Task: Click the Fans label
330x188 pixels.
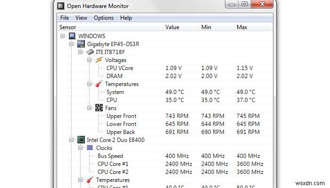Action: (111, 108)
